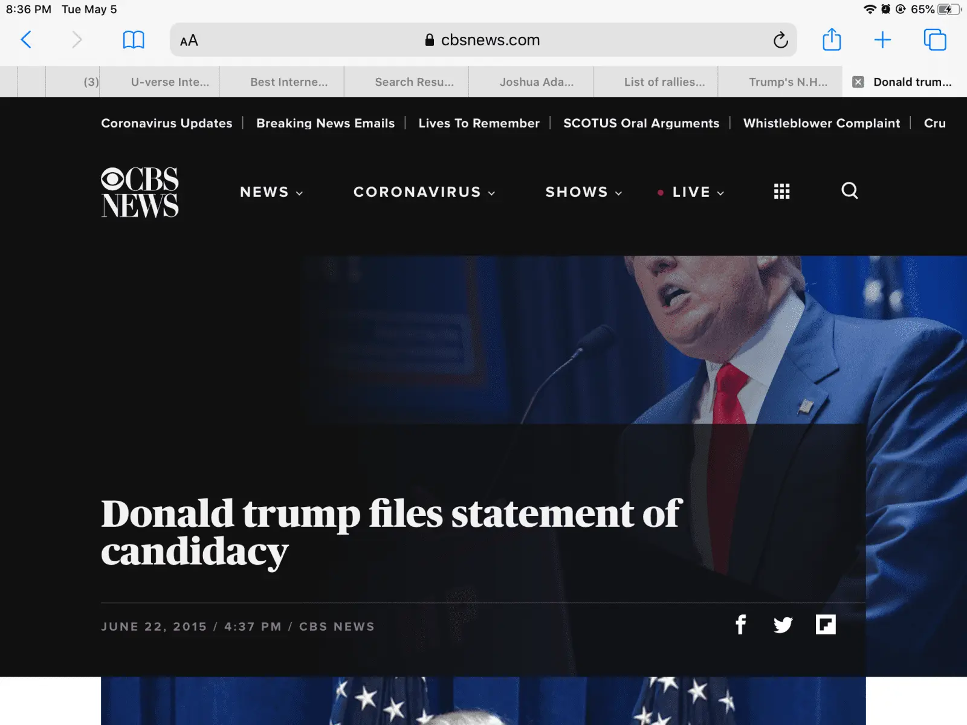Expand the CORONAVIRUS dropdown menu
This screenshot has width=967, height=725.
click(424, 192)
